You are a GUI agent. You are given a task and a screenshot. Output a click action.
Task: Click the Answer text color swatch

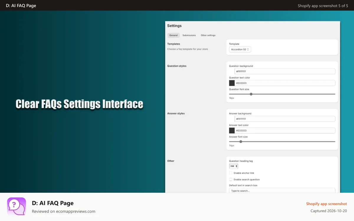pyautogui.click(x=232, y=131)
